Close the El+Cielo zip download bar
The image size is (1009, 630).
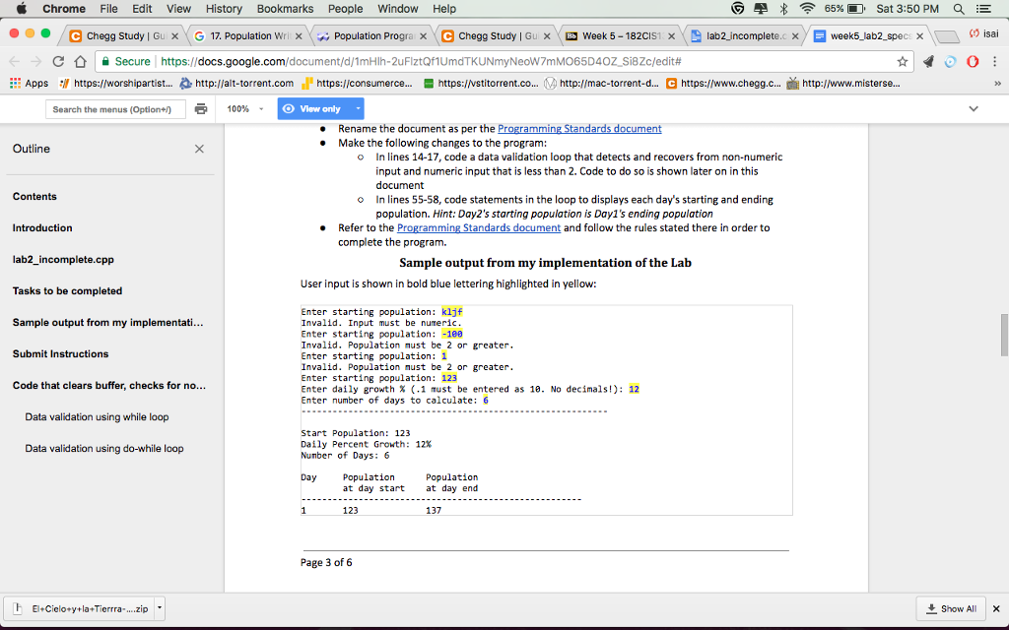pos(995,608)
